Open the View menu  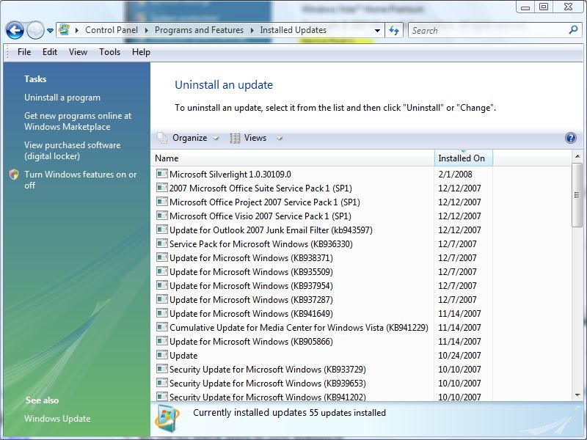pos(78,52)
